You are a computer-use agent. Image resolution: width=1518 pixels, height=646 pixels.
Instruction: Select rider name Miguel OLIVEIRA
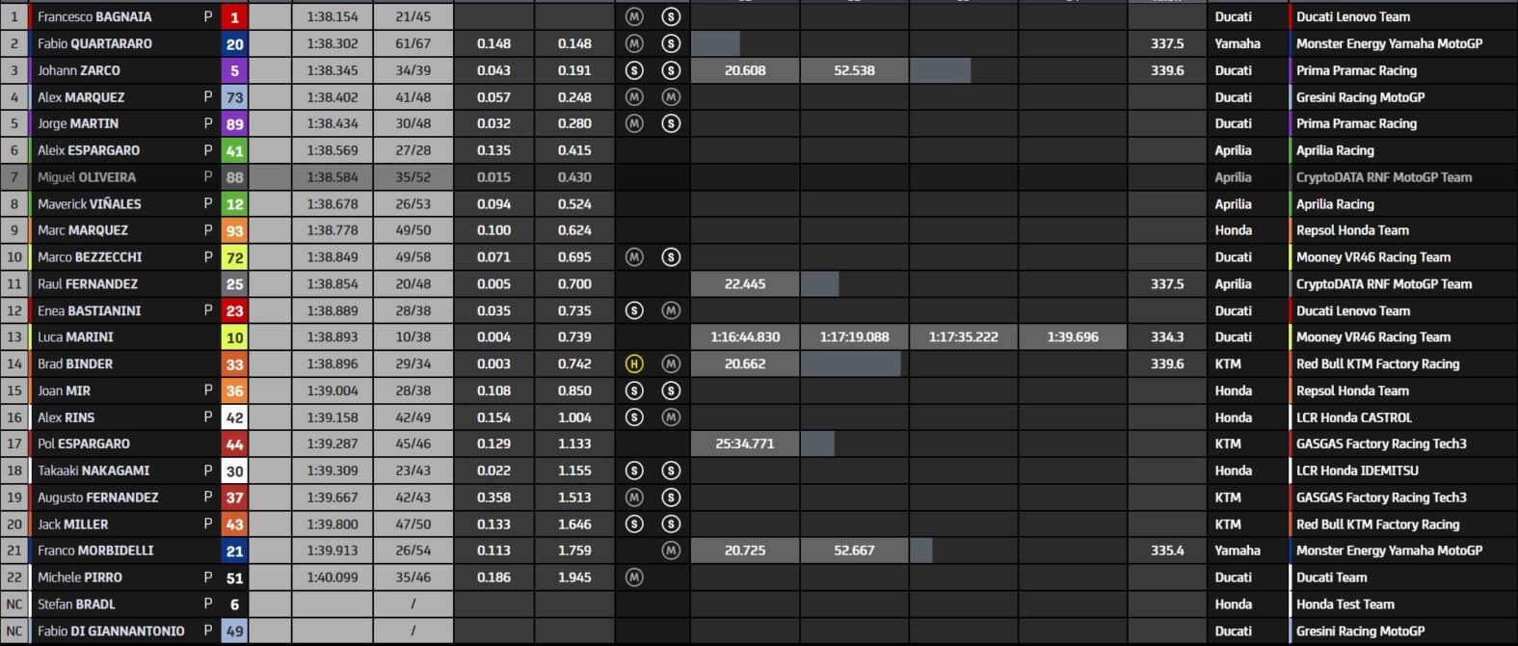pos(87,177)
